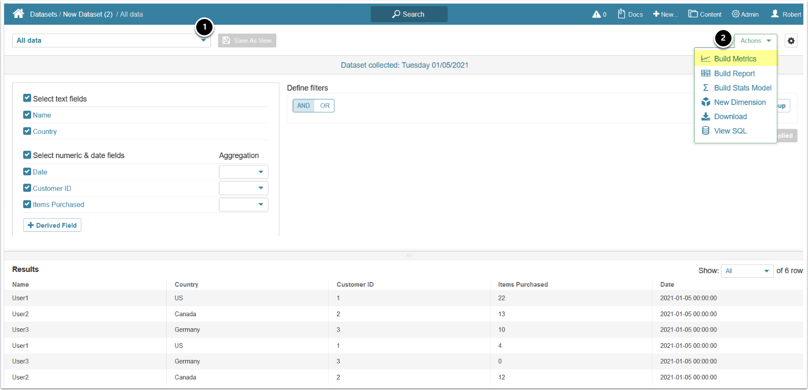Click the New plus icon in header

[x=656, y=14]
